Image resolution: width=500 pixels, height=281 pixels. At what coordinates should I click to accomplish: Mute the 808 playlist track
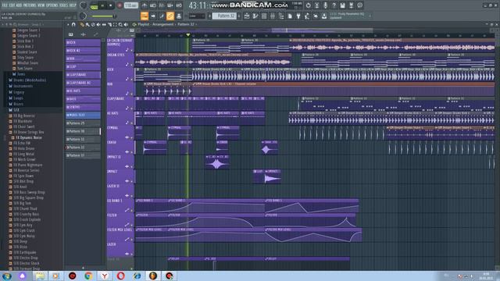[131, 94]
